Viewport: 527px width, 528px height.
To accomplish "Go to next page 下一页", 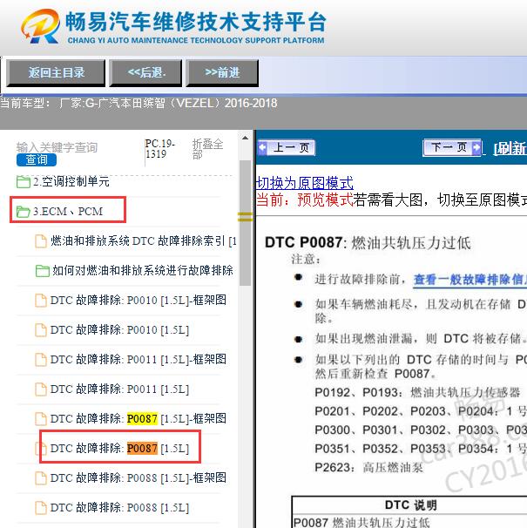I will 452,147.
